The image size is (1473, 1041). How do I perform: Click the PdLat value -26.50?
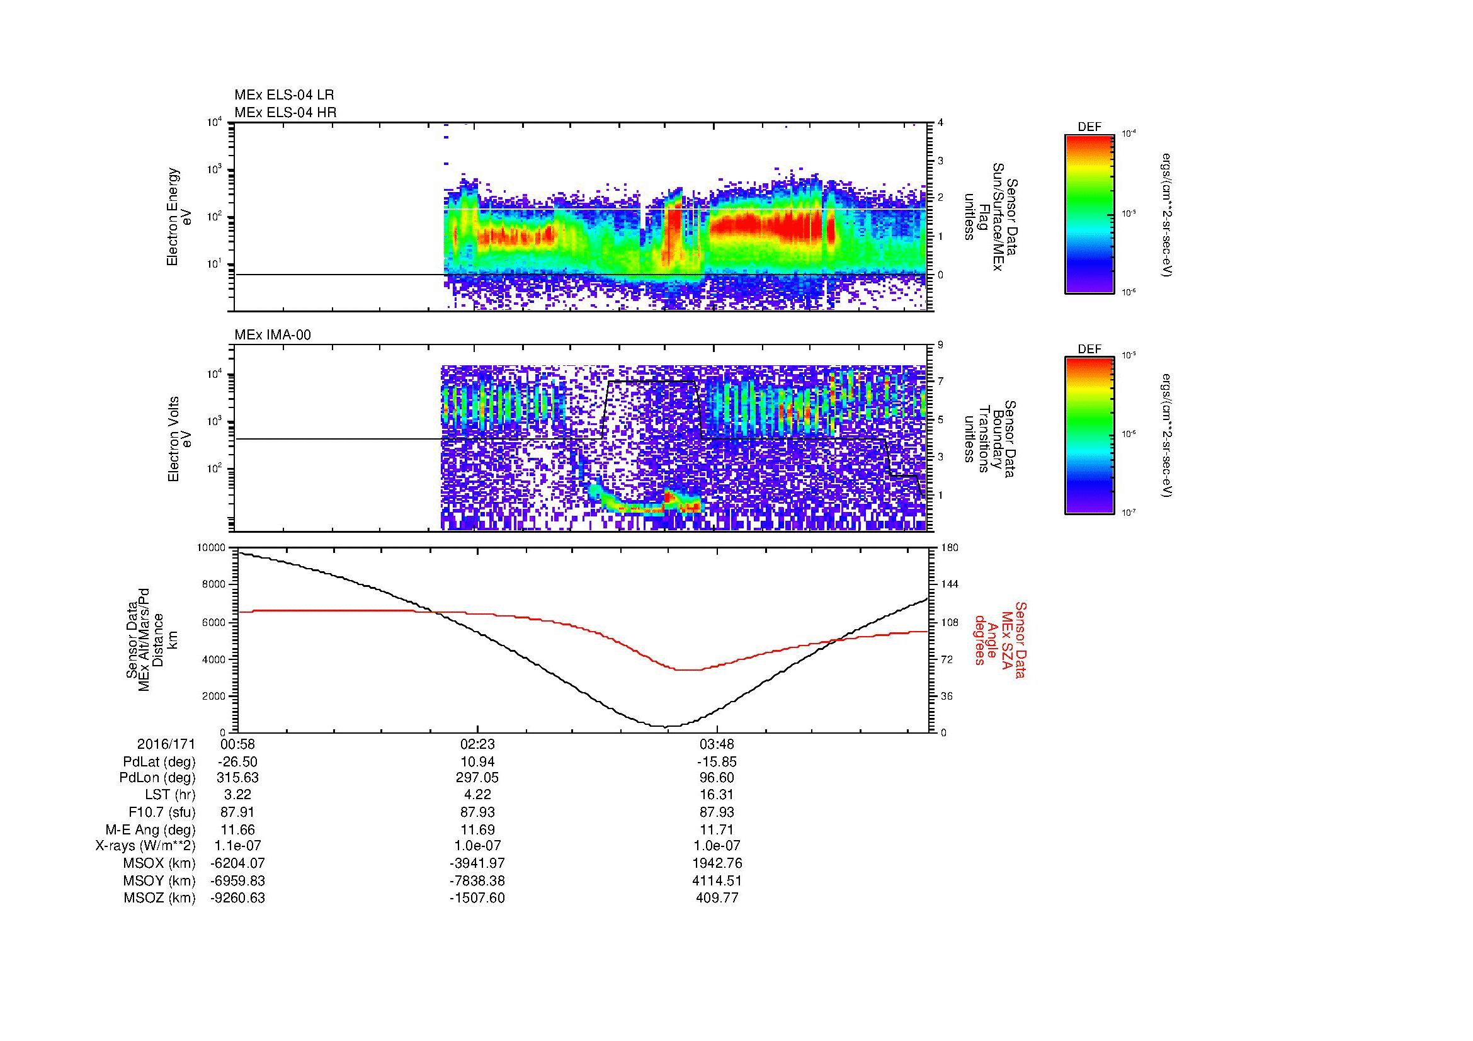[x=237, y=762]
